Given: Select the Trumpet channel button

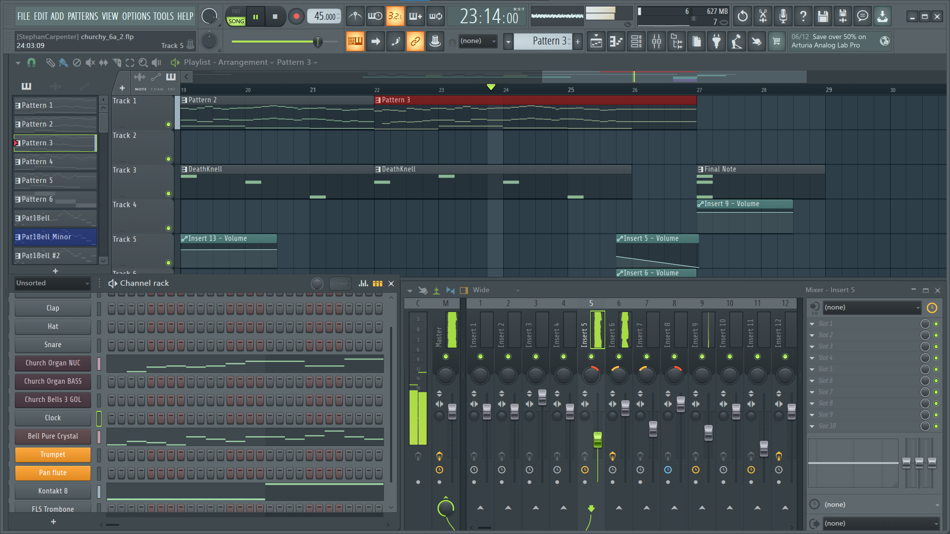Looking at the screenshot, I should pyautogui.click(x=53, y=454).
